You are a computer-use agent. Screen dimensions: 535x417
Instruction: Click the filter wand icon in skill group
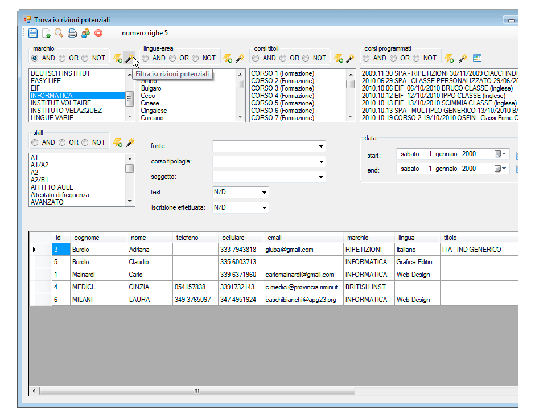130,142
